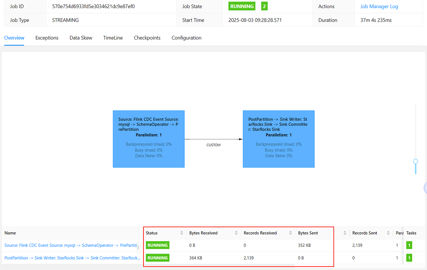Click green 1 Tasks badge on PostPartition row
Viewport: 427px width, 270px height.
click(409, 258)
